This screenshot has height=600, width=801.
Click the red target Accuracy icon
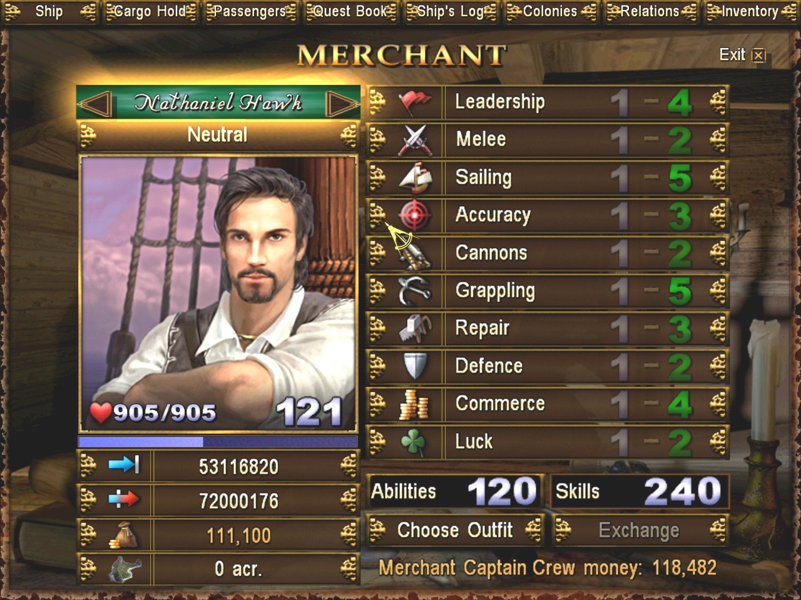414,216
